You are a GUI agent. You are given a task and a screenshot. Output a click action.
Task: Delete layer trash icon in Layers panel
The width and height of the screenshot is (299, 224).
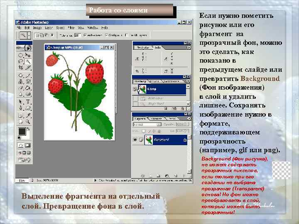184,175
